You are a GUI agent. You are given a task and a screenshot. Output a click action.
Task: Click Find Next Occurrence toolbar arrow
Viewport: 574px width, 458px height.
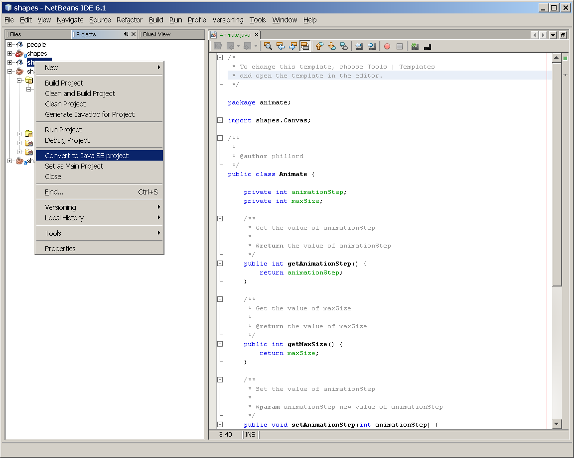point(293,46)
